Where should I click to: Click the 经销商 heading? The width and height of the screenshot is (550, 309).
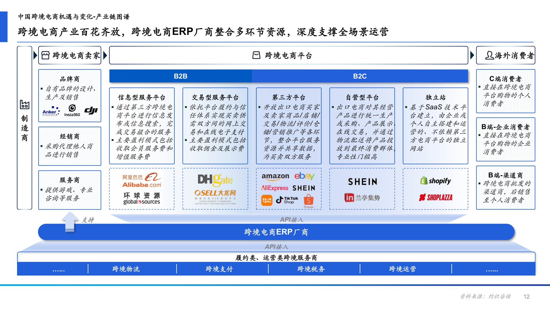70,137
